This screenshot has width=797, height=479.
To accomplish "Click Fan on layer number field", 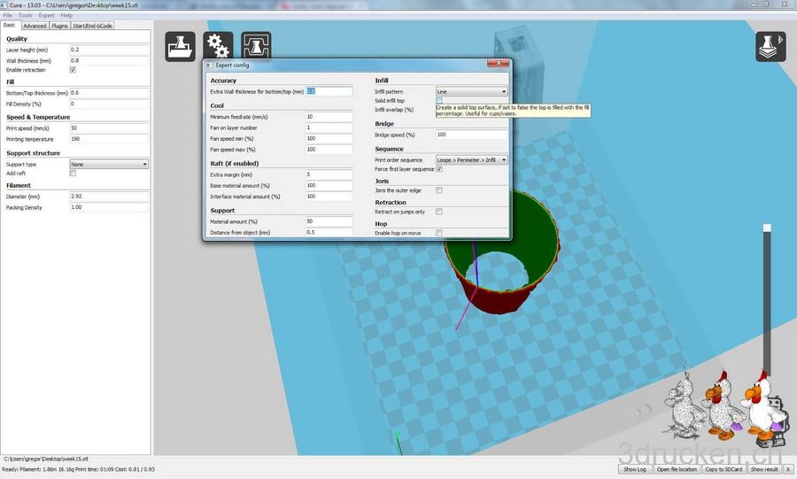I will pyautogui.click(x=329, y=127).
